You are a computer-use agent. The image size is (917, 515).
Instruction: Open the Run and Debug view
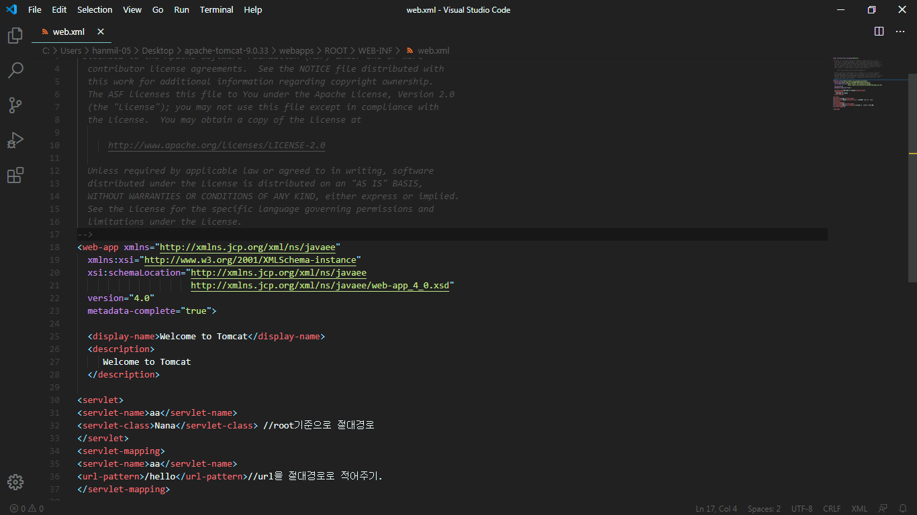pyautogui.click(x=15, y=140)
